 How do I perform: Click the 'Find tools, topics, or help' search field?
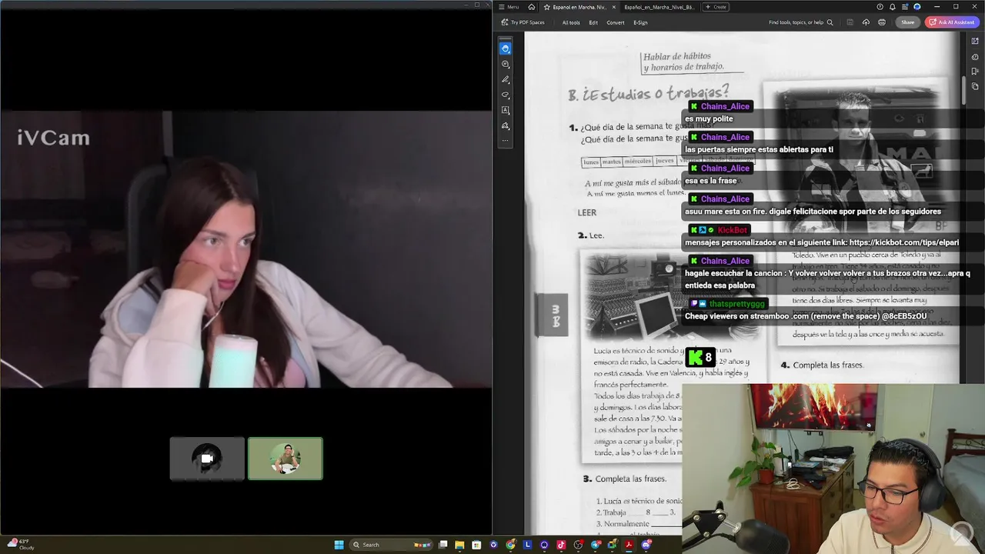[800, 22]
